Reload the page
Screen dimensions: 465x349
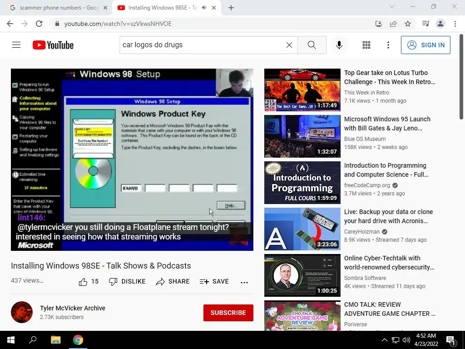pyautogui.click(x=39, y=24)
